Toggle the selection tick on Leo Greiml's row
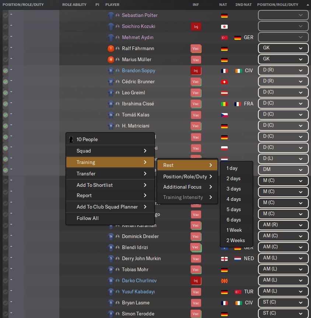The image size is (311, 318). 6,93
